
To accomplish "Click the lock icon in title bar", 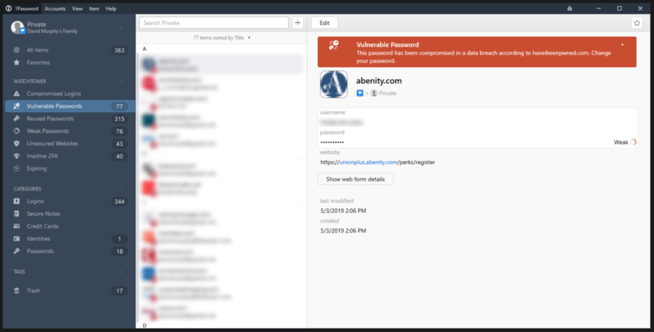I will (570, 9).
